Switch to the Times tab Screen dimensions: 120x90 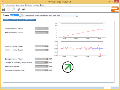click(x=14, y=20)
